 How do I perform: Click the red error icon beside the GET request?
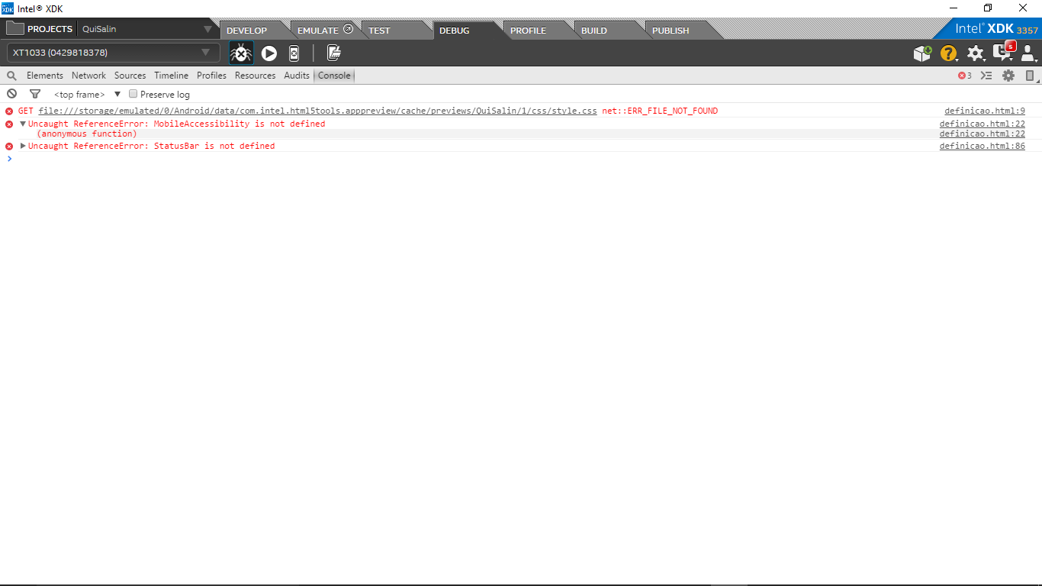pyautogui.click(x=9, y=111)
